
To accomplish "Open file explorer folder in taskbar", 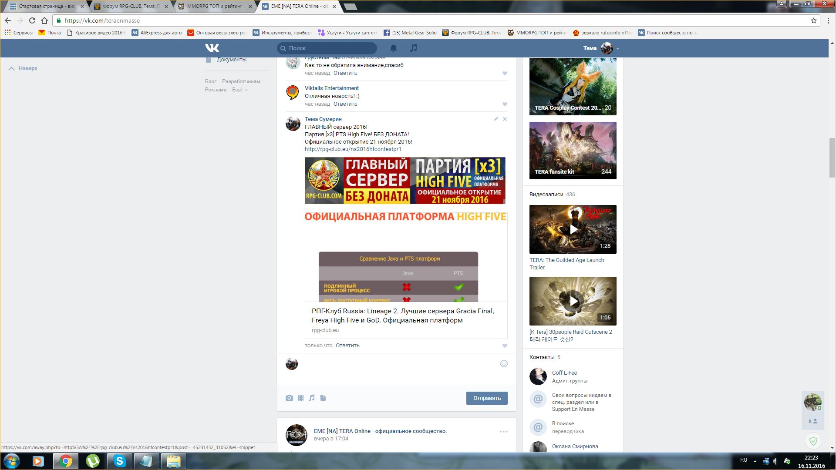I will [x=173, y=461].
